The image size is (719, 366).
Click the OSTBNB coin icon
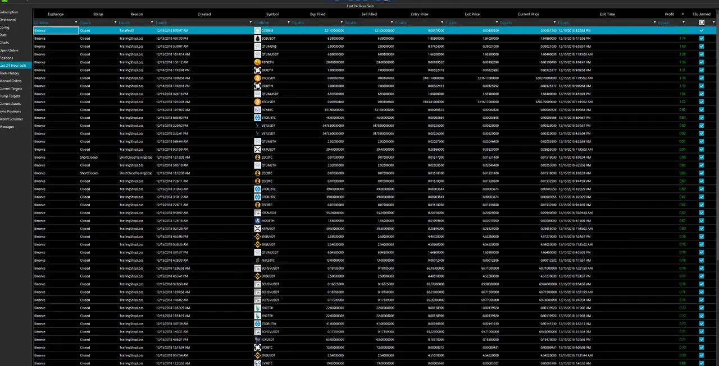[x=257, y=30]
